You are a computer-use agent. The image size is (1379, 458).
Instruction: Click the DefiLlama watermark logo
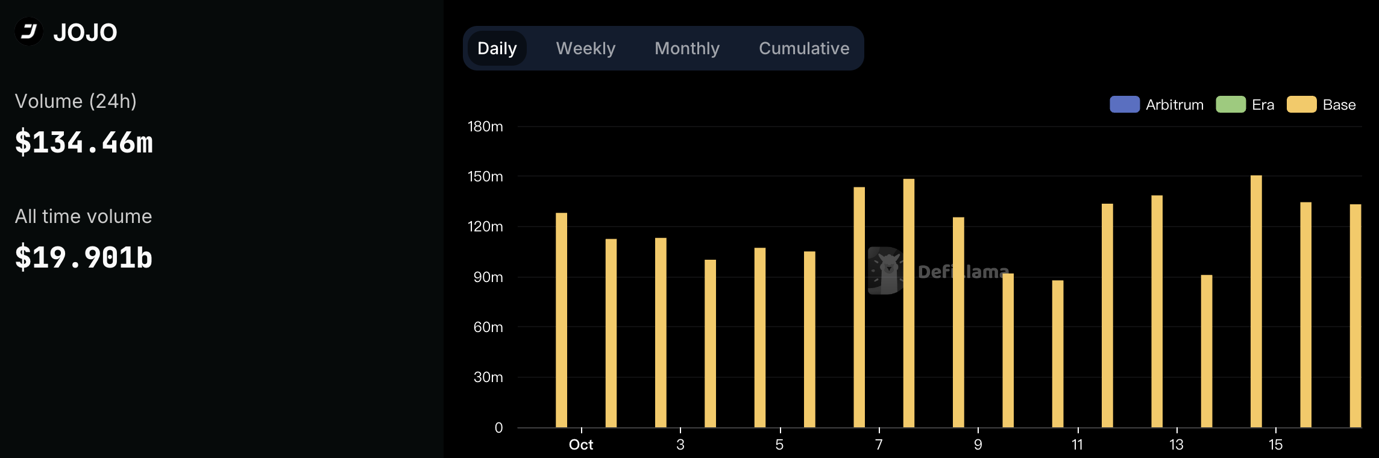tap(886, 271)
